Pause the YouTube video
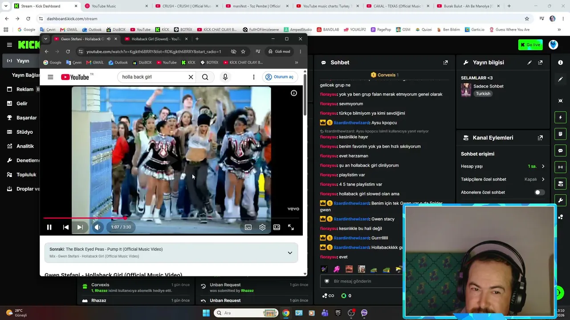 pyautogui.click(x=49, y=227)
